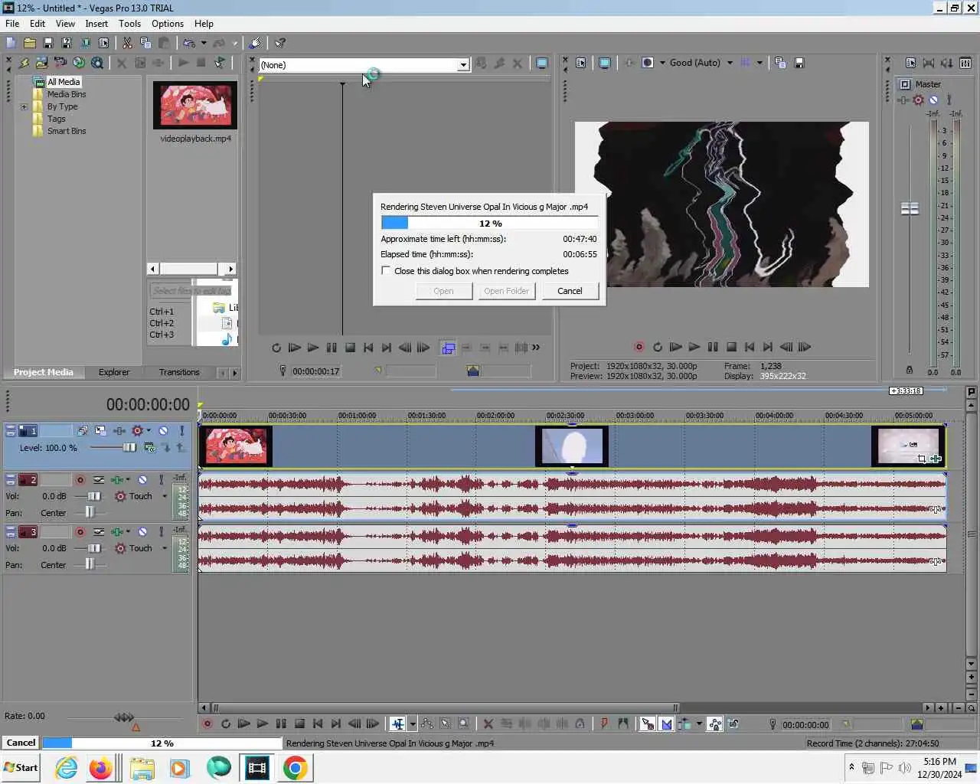
Task: Open the Tools menu
Action: (x=129, y=24)
